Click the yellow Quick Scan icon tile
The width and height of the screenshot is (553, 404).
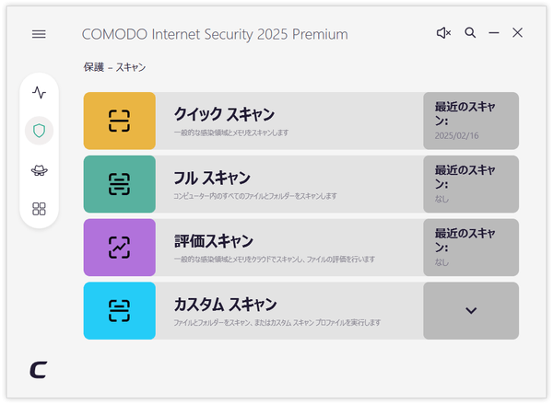[120, 121]
